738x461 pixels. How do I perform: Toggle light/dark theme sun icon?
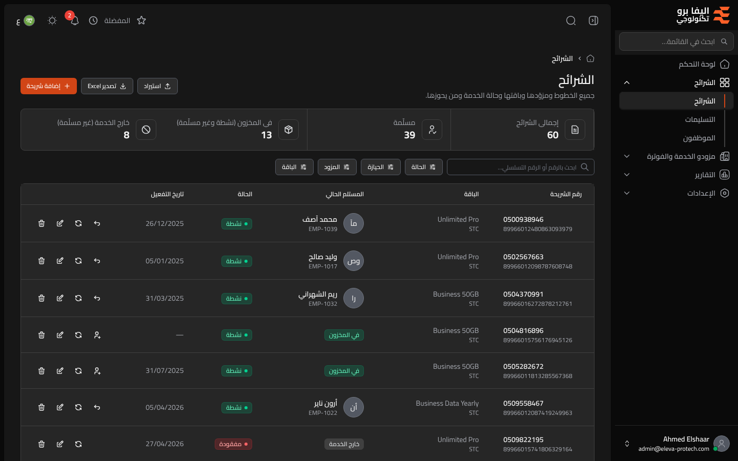click(x=52, y=20)
